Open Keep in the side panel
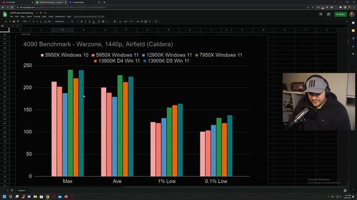Image resolution: width=357 pixels, height=200 pixels. click(x=353, y=31)
